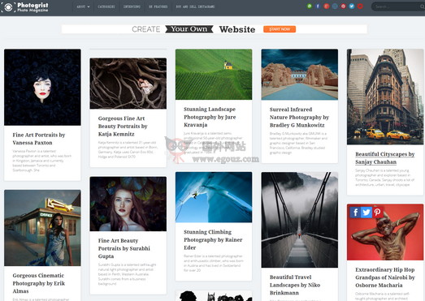Open Beautiful Cityscapes by Sanjay Chauhan link
425x301 pixels.
click(x=385, y=158)
